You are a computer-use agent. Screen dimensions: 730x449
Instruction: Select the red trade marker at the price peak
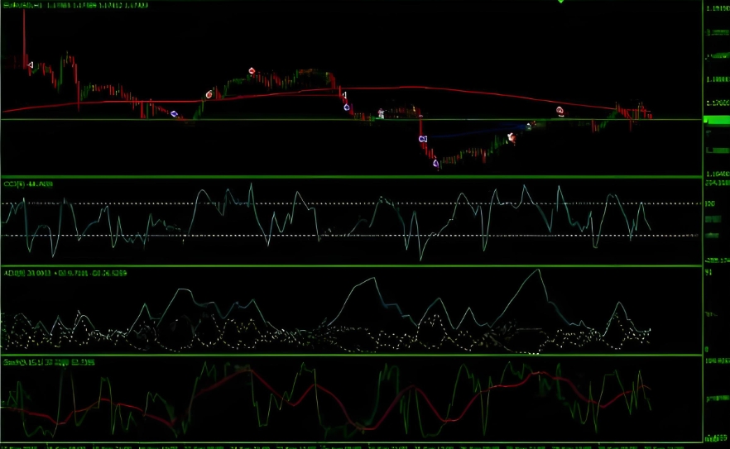[x=252, y=71]
